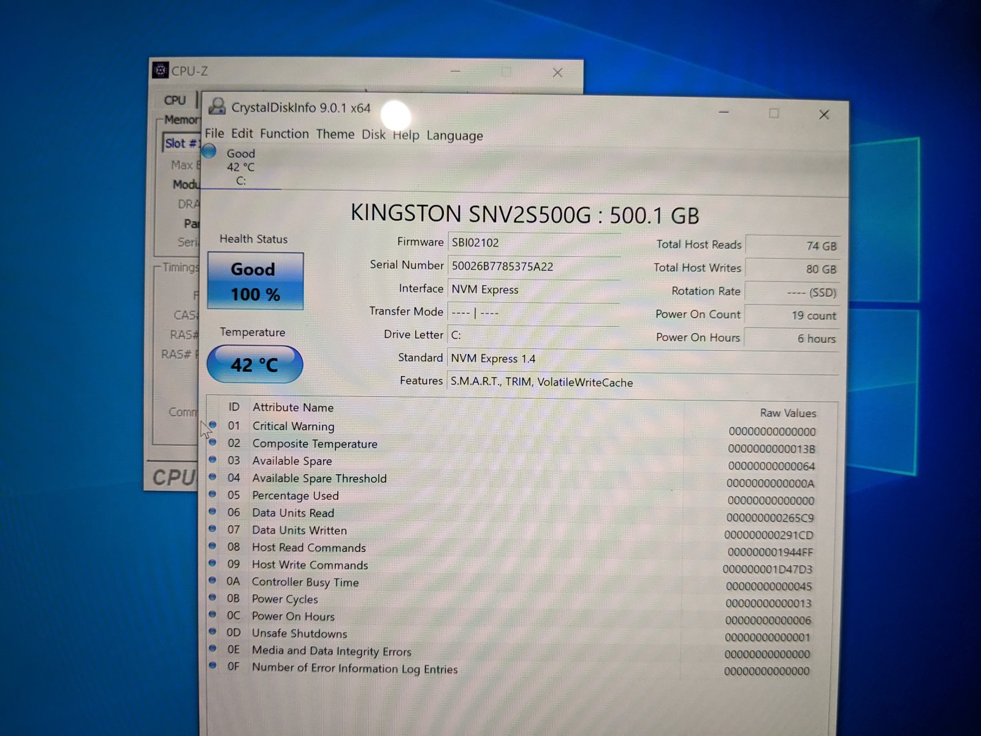Screen dimensions: 981x736
Task: Click the 42 °C temperature button
Action: (x=254, y=364)
